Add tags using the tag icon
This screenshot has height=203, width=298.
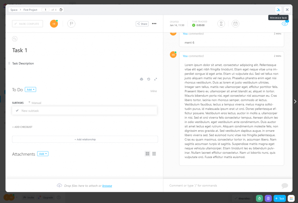coord(15,39)
